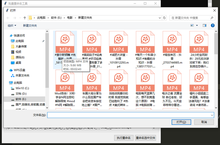Click the Forward navigation arrow

click(15, 18)
